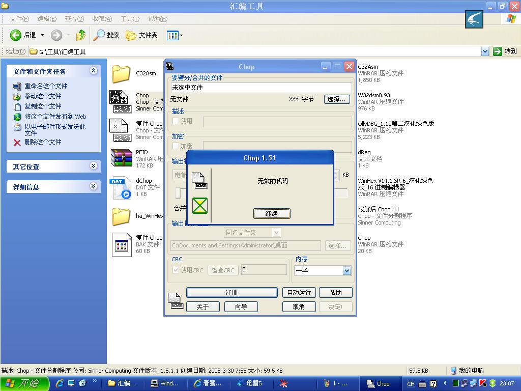Switch to 迅雷5 taskbar button

pyautogui.click(x=251, y=383)
